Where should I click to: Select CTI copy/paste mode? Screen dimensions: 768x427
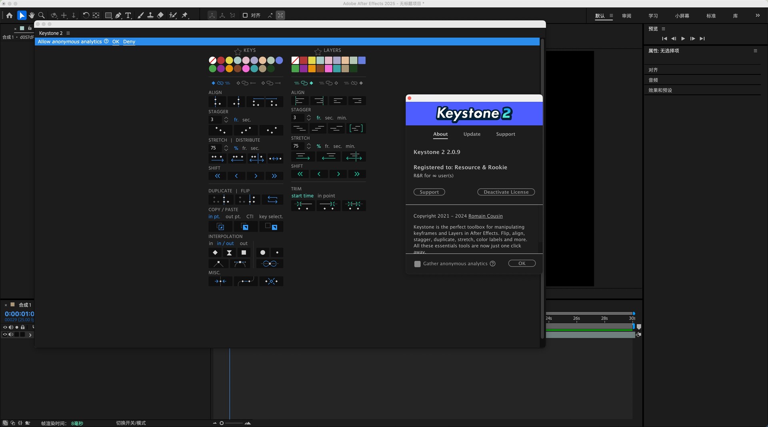point(250,217)
